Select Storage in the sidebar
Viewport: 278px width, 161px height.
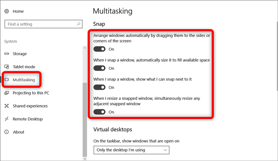click(x=20, y=54)
